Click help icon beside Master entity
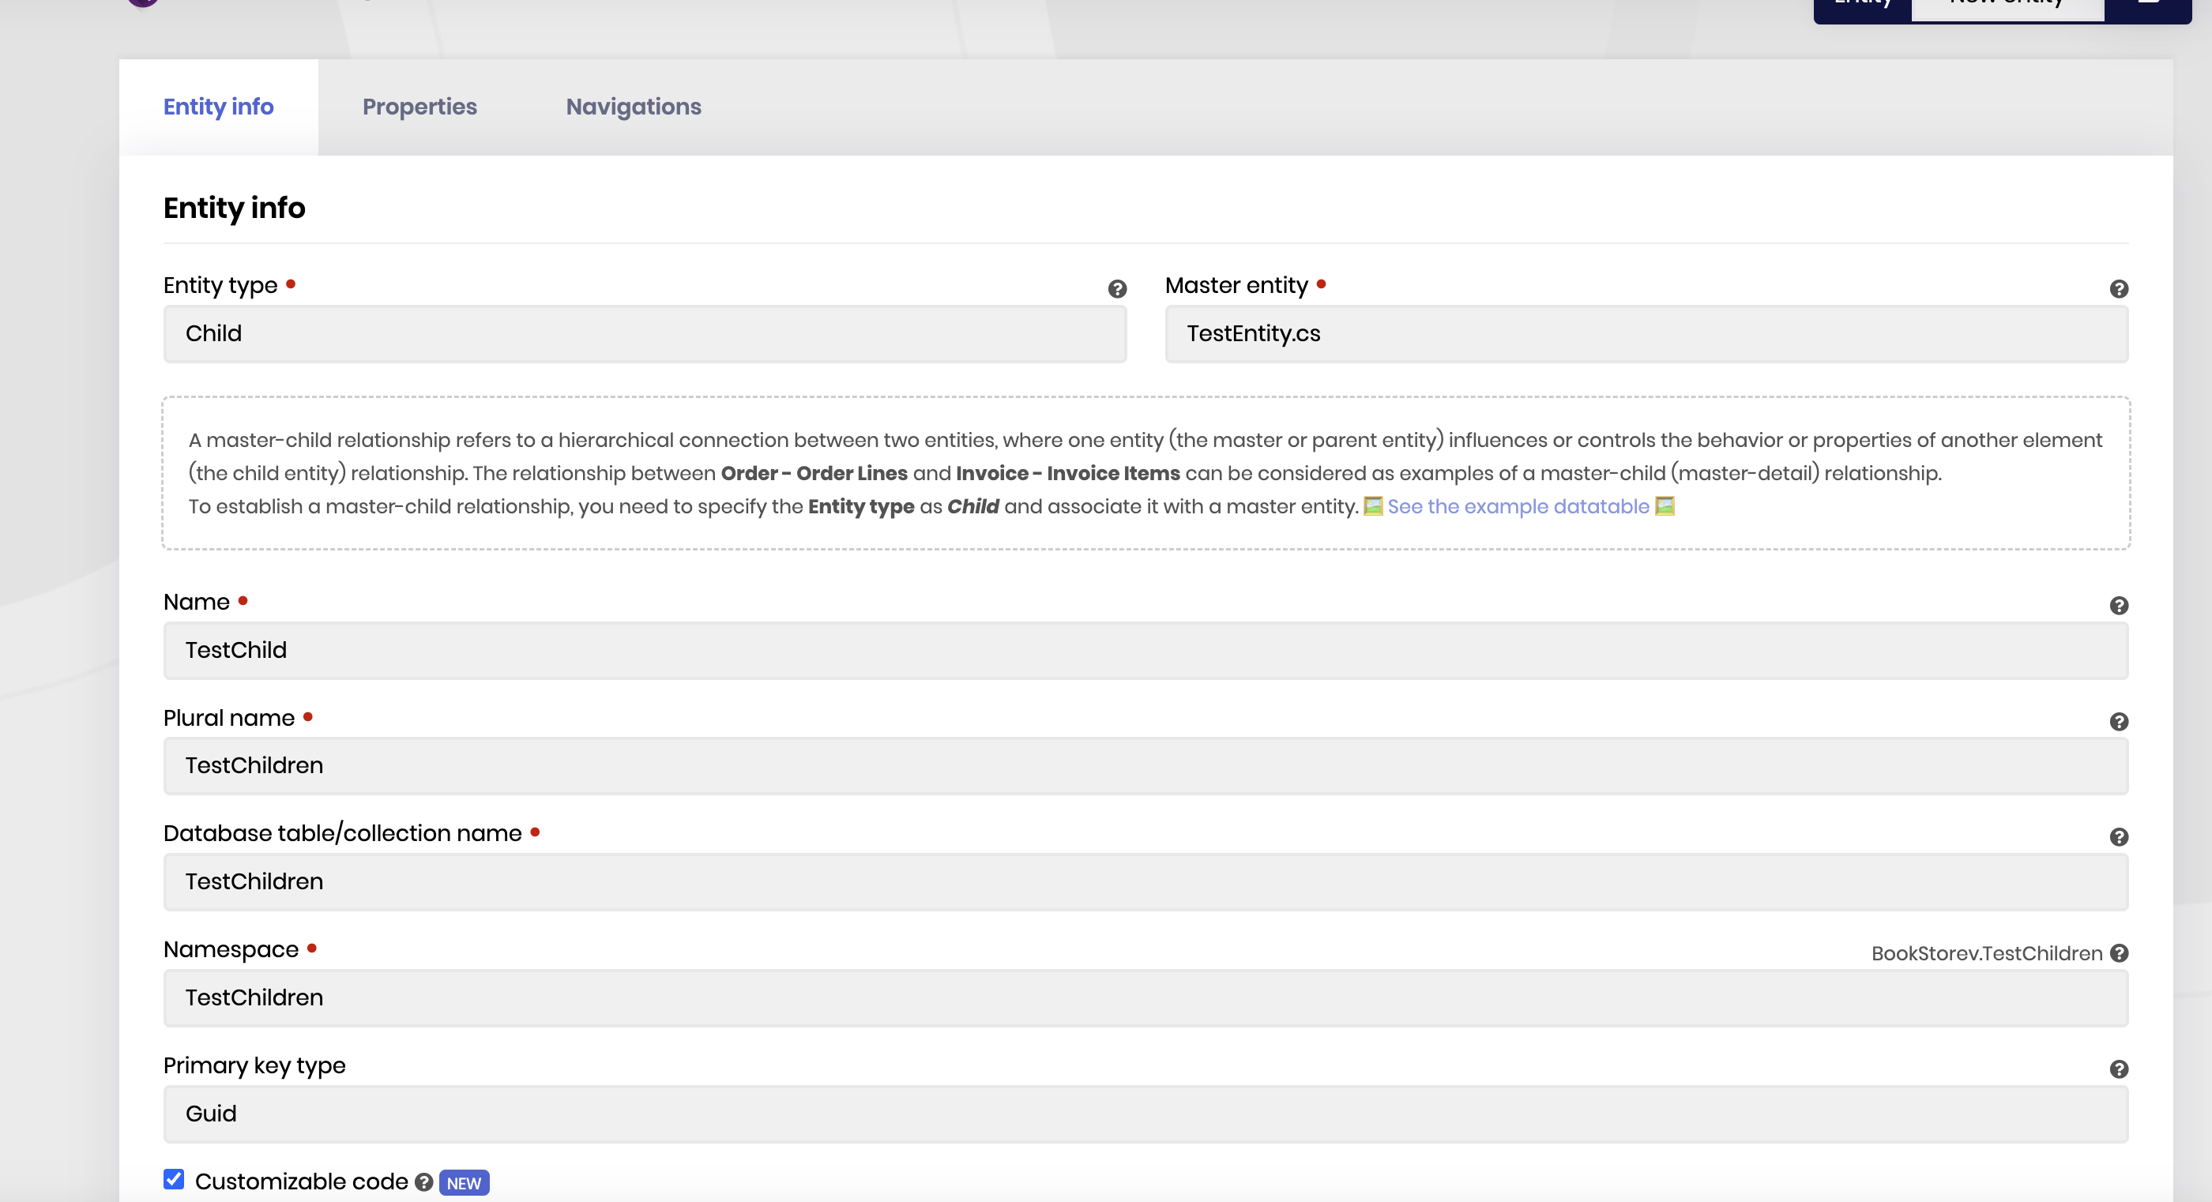The width and height of the screenshot is (2212, 1202). [2119, 289]
